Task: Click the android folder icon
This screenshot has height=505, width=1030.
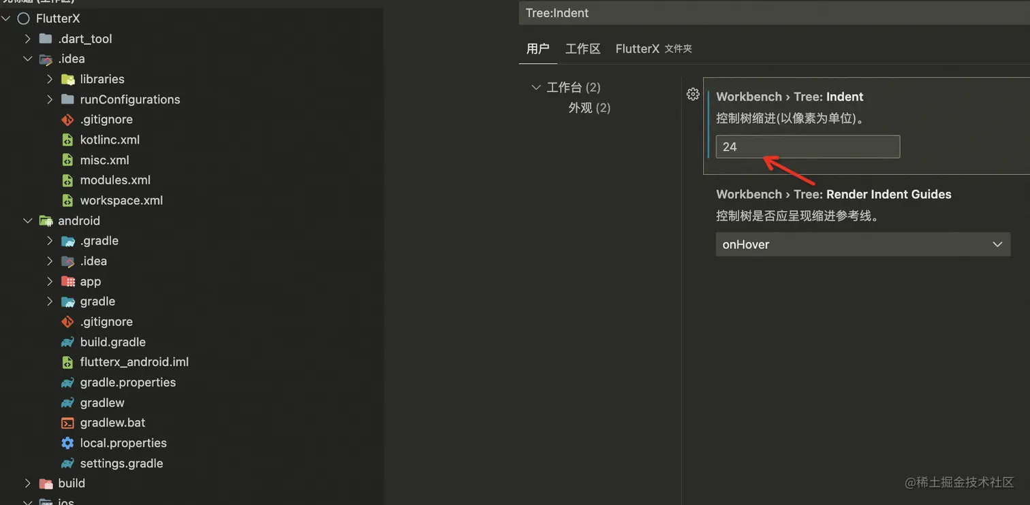Action: click(46, 221)
